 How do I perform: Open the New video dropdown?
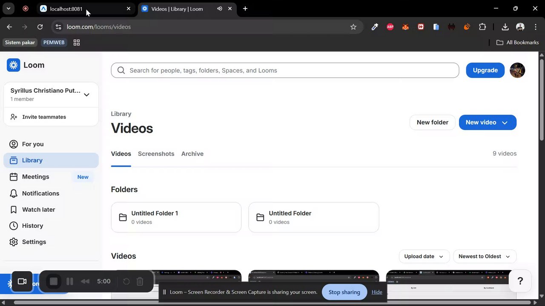[x=488, y=122]
